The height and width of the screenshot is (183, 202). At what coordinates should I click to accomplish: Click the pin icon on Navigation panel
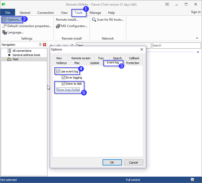(40, 45)
